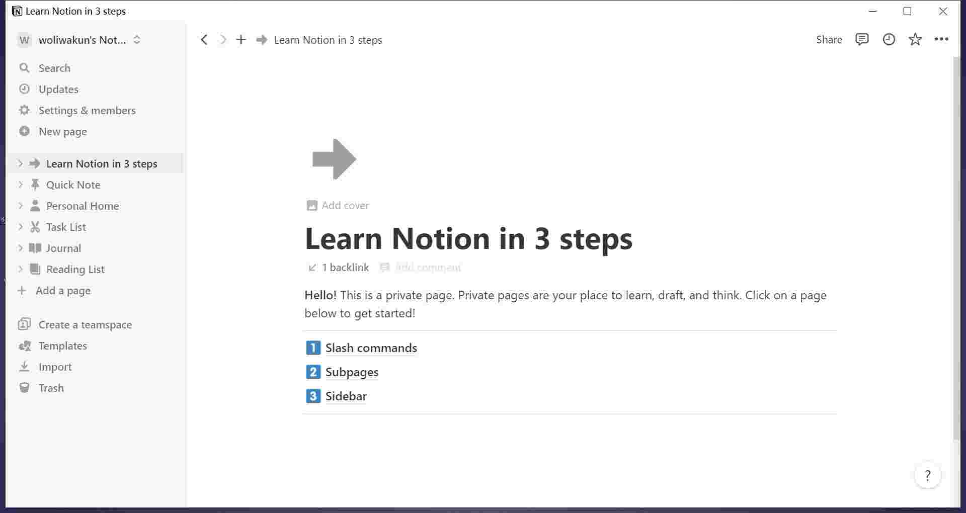Open the help question mark bubble
The image size is (966, 513).
click(927, 474)
